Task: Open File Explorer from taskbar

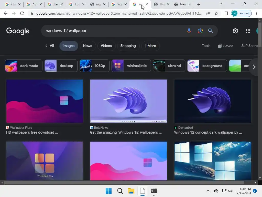Action: (x=131, y=191)
